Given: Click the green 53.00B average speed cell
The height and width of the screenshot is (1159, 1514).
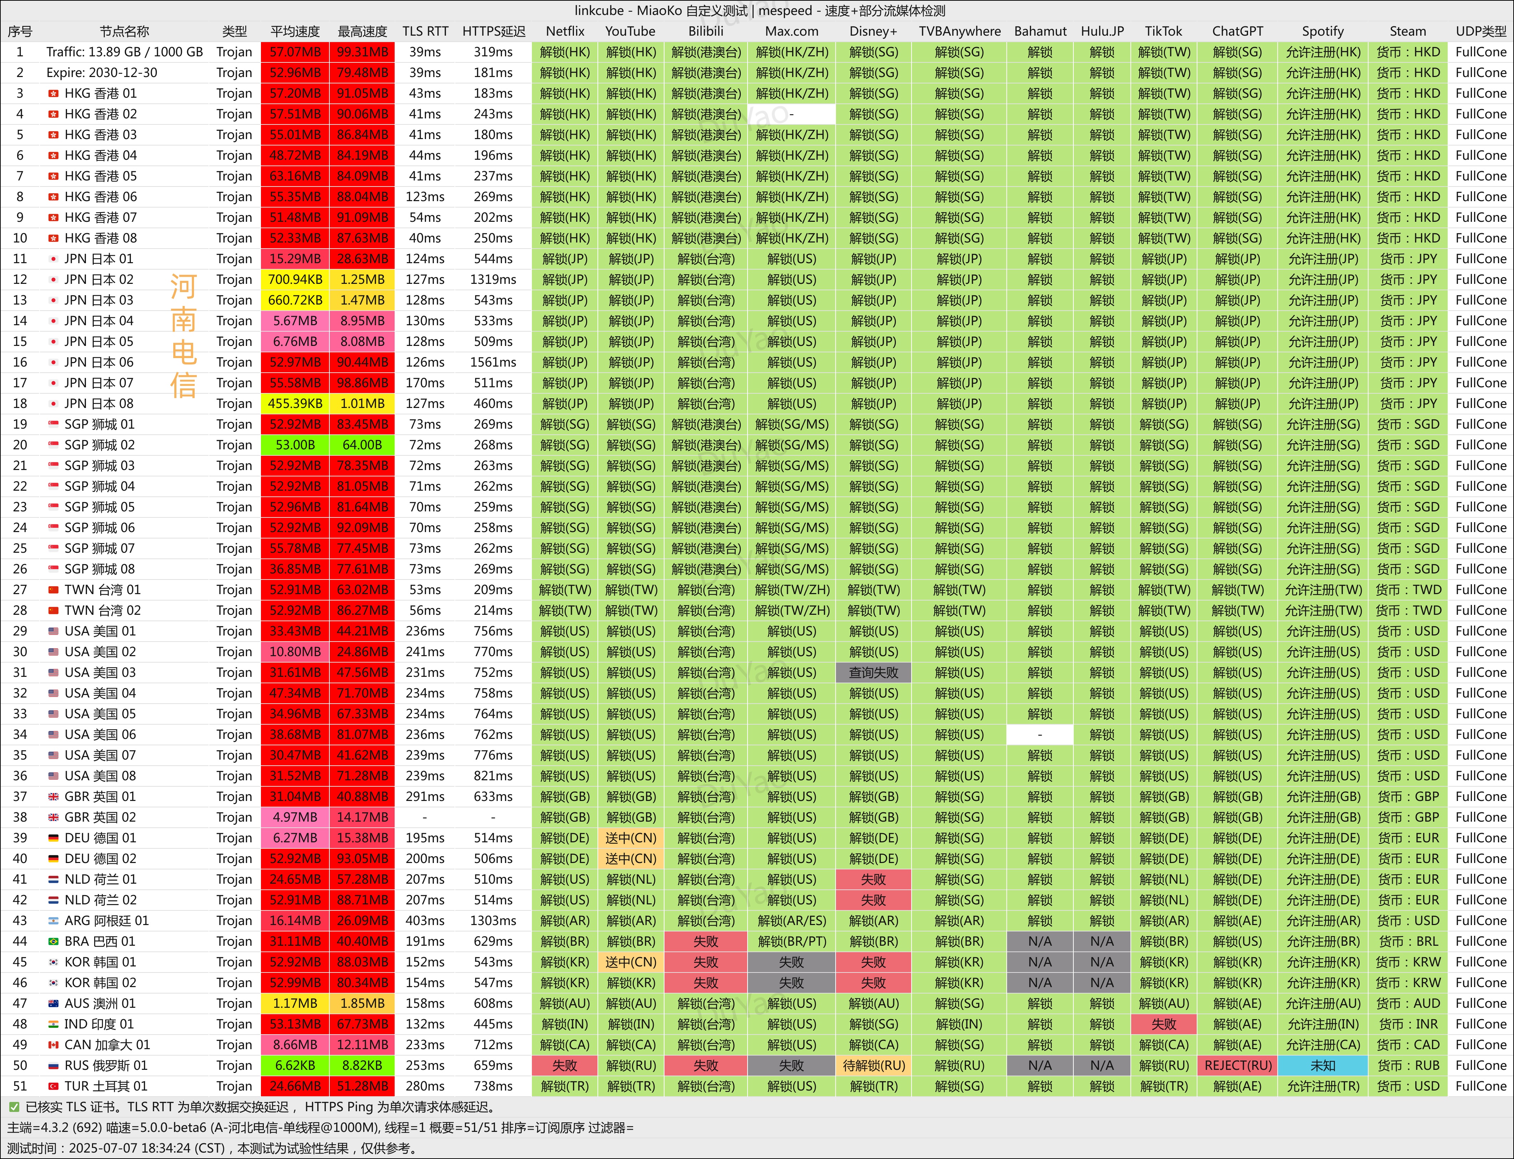Looking at the screenshot, I should (295, 445).
